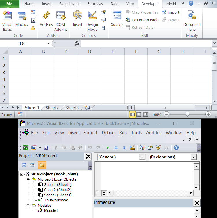The image size is (217, 218).
Task: Open Excel Help question mark
Action: click(x=191, y=3)
